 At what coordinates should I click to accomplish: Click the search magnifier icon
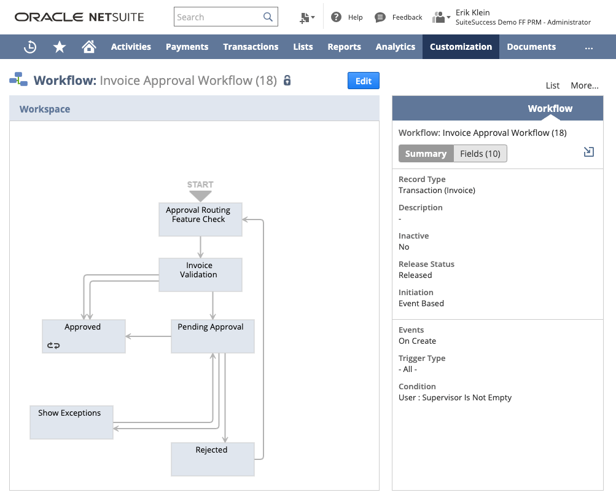268,17
